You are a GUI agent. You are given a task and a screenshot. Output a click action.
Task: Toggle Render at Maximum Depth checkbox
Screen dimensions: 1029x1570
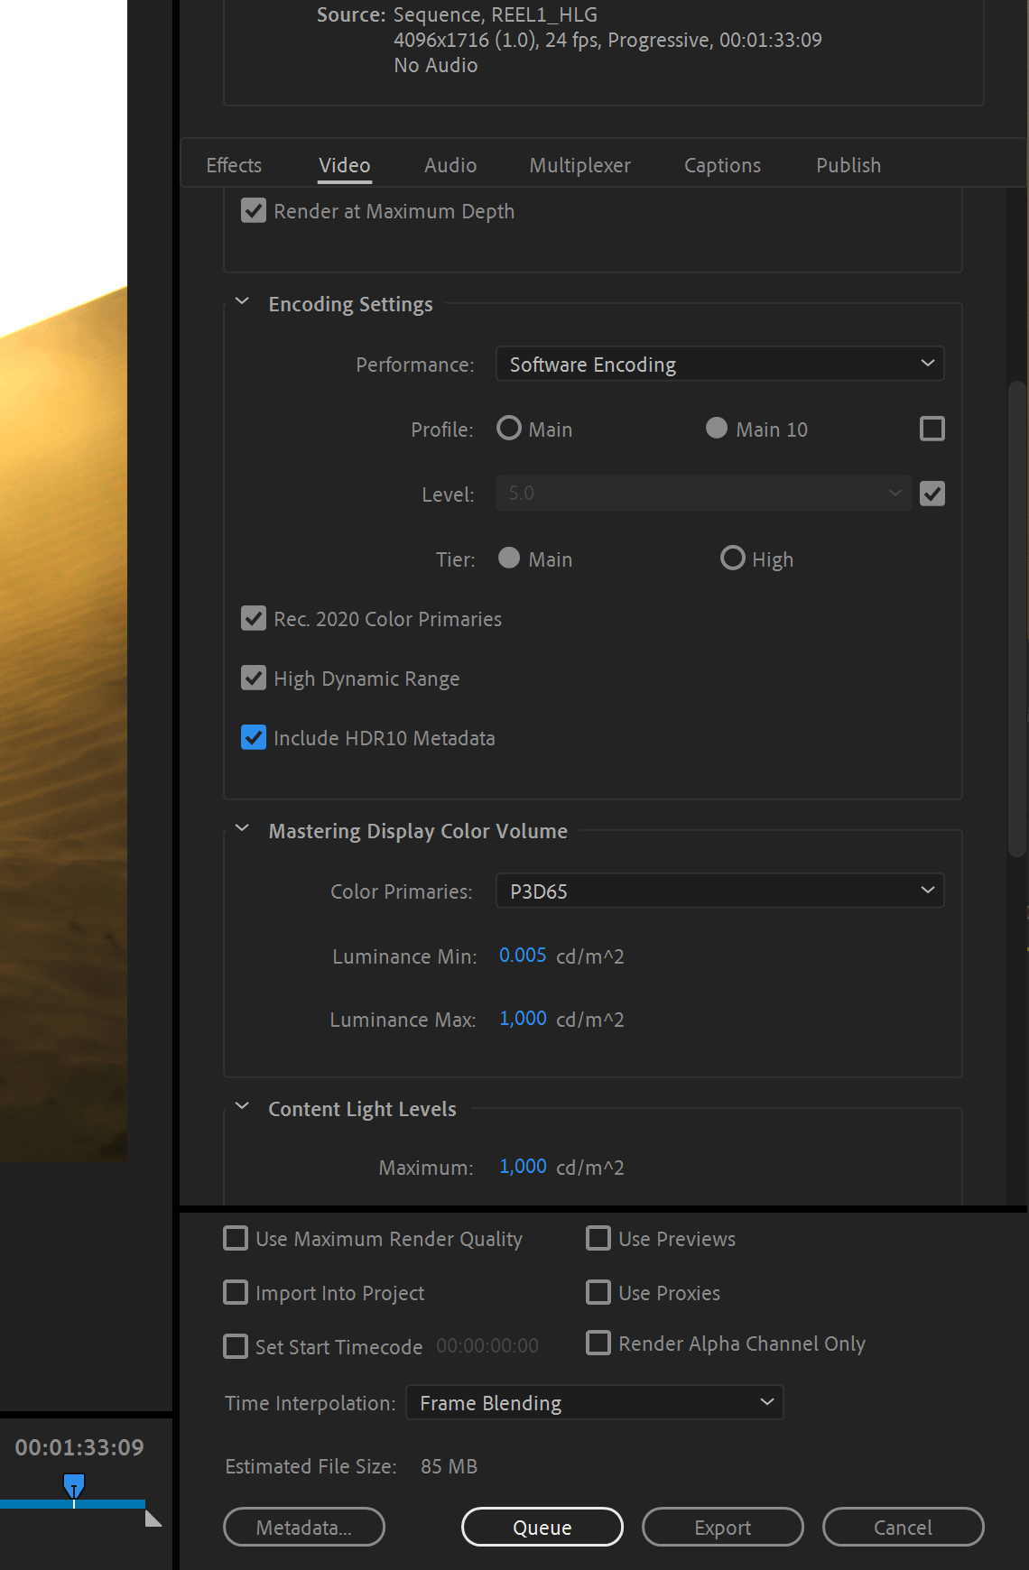pos(254,211)
